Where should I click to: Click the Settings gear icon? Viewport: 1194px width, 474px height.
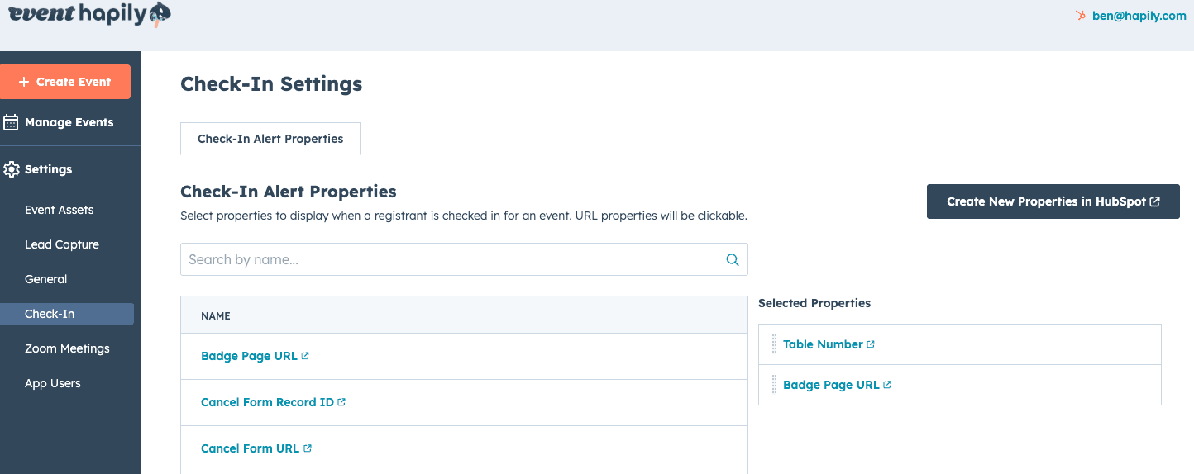click(11, 169)
